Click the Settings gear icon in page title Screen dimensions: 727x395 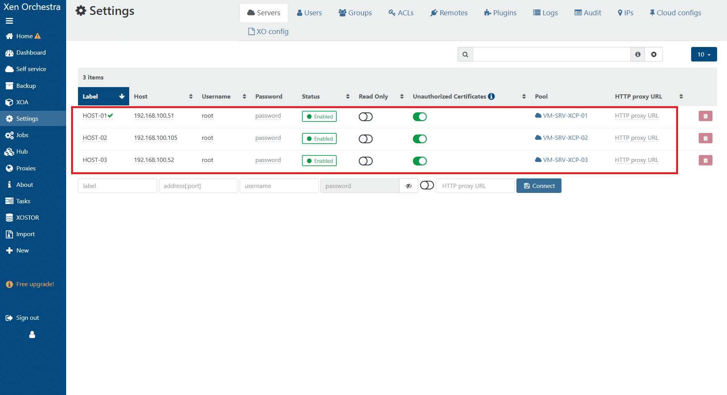click(x=81, y=11)
